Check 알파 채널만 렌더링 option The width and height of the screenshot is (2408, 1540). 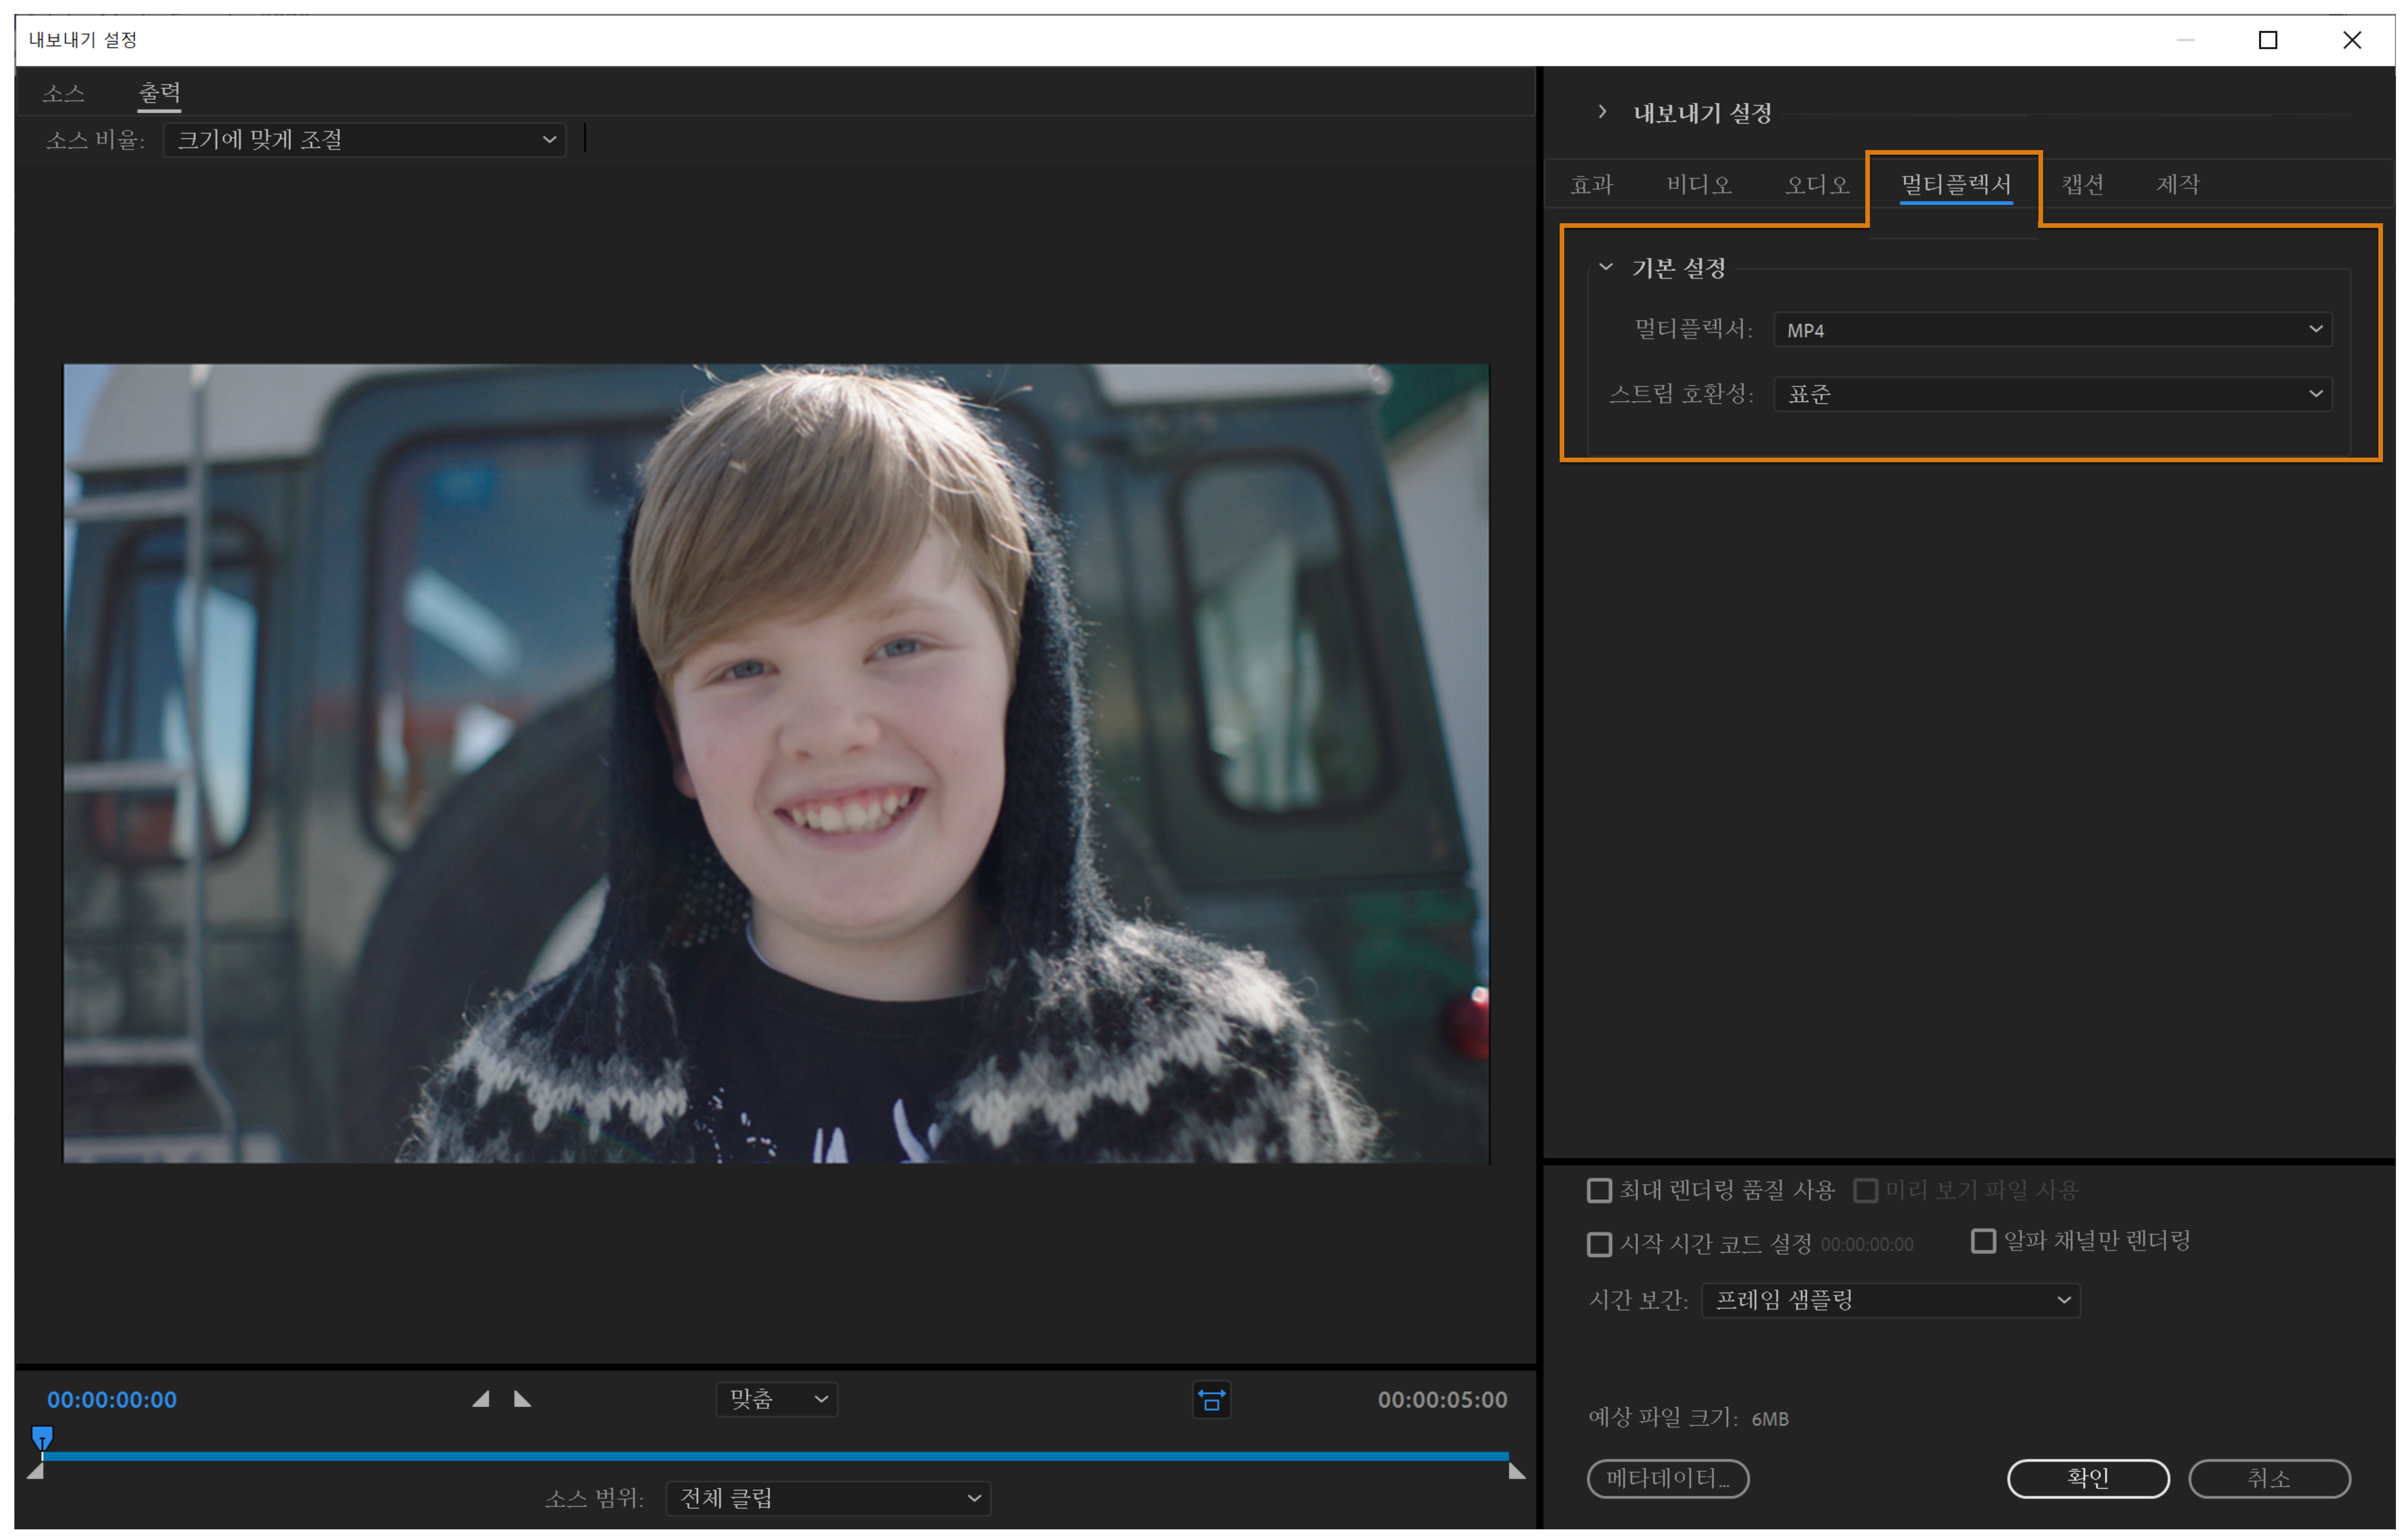1982,1241
